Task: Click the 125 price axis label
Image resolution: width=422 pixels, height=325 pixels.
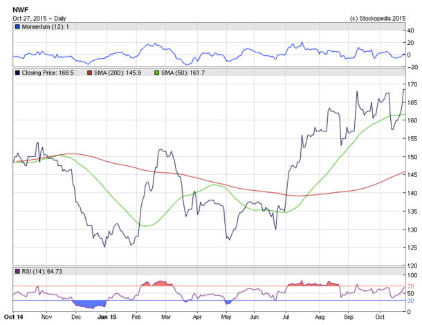Action: pyautogui.click(x=412, y=248)
